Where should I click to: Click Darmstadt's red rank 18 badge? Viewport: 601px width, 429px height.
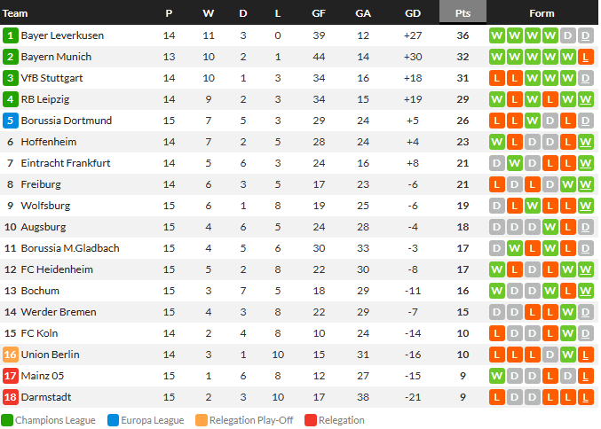[11, 397]
